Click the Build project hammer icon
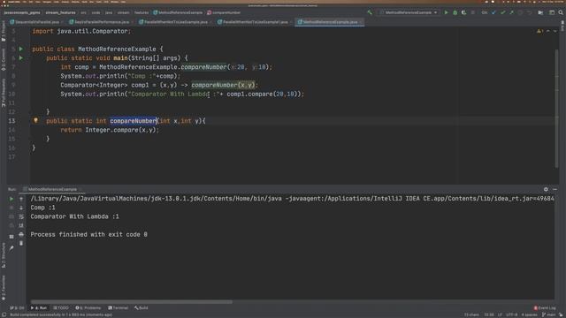The width and height of the screenshot is (566, 318). pos(370,12)
